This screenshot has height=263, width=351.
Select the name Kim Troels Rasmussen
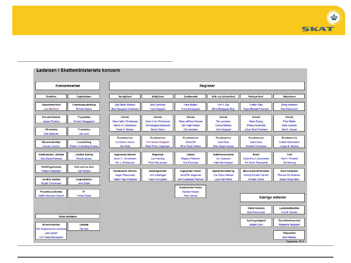(x=51, y=237)
